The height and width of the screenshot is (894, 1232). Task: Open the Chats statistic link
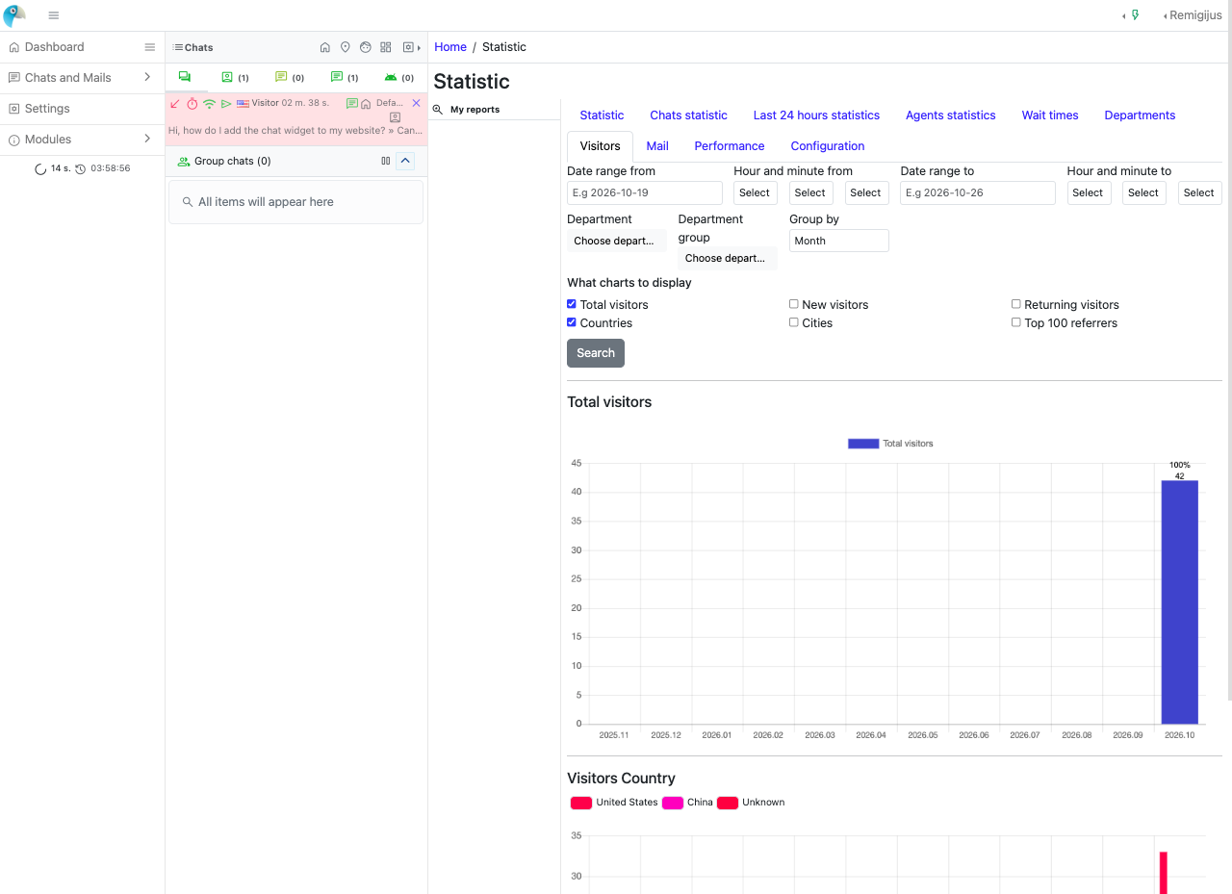click(x=689, y=115)
